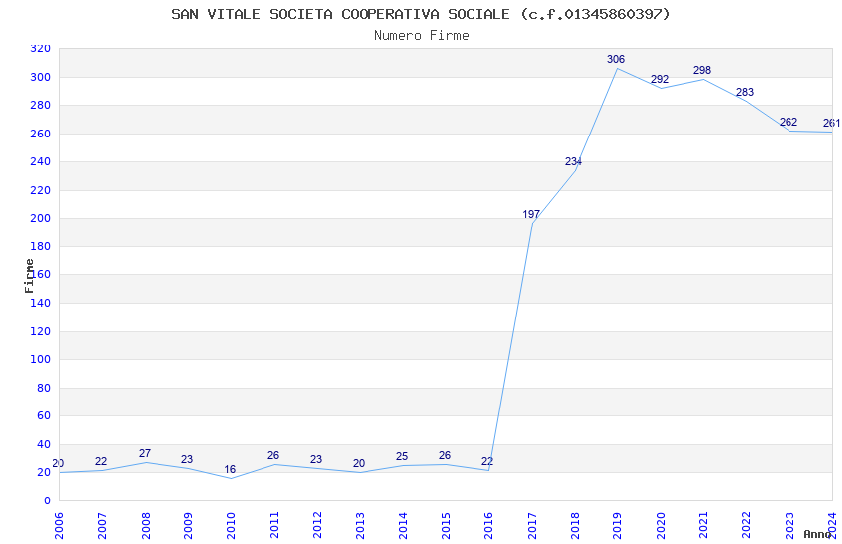Click the 280 y-axis value
842x544 pixels.
(41, 105)
